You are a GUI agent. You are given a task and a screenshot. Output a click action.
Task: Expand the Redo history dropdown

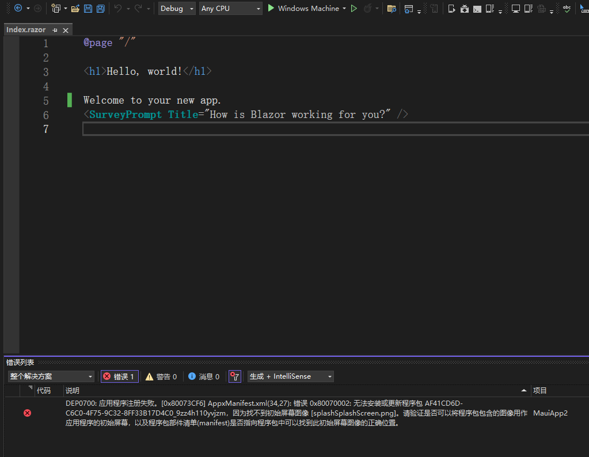[149, 8]
